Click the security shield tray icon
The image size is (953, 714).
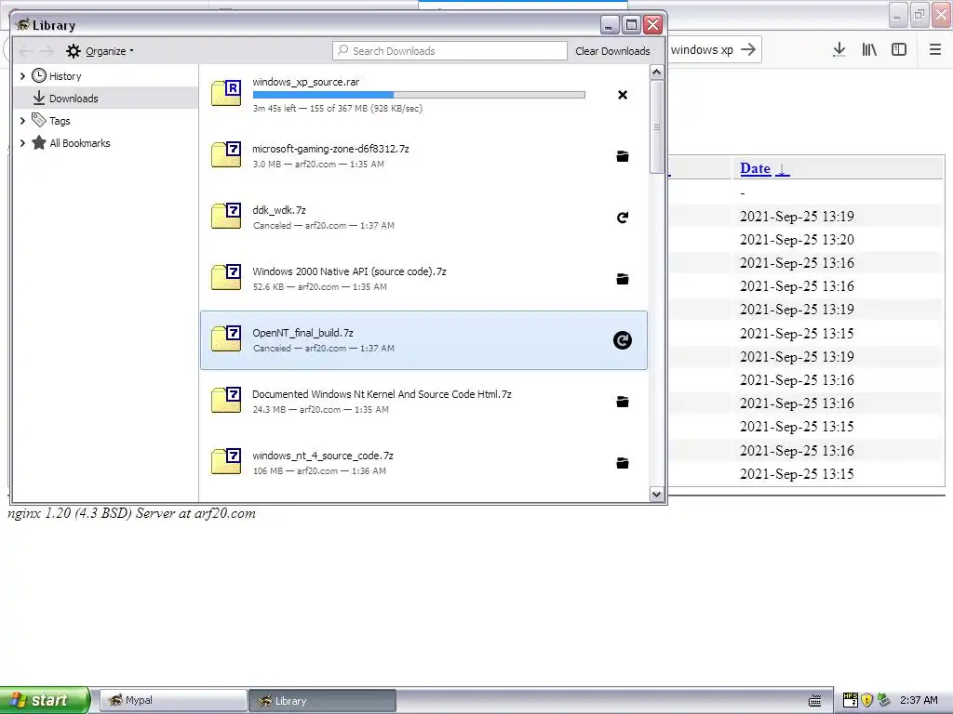pyautogui.click(x=866, y=700)
